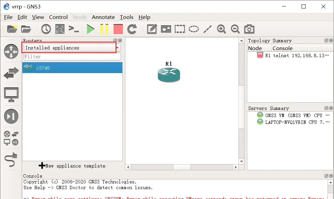Click the Console column header
Image resolution: width=334 pixels, height=199 pixels.
[303, 48]
